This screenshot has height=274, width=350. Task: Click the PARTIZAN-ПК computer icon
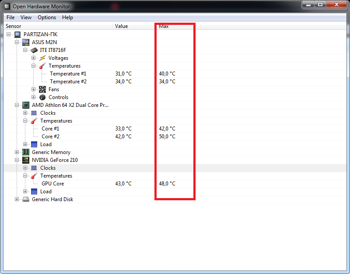[17, 34]
